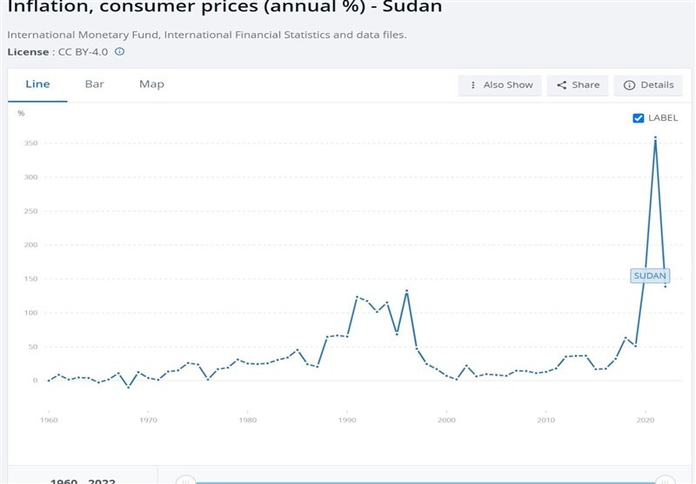Click the Share icon
The height and width of the screenshot is (484, 696).
click(x=562, y=85)
